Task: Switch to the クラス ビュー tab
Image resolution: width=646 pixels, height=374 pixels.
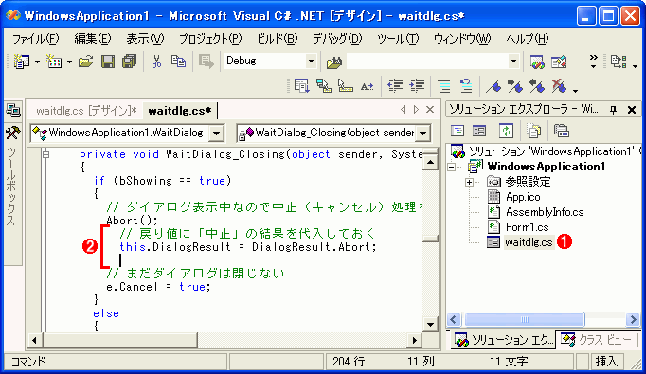Action: pyautogui.click(x=597, y=340)
